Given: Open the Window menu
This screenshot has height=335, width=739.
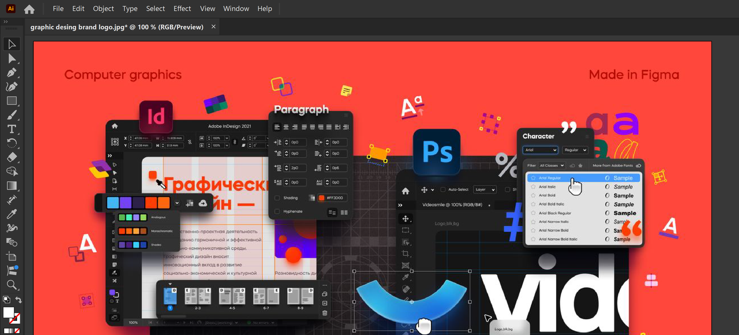Looking at the screenshot, I should [x=236, y=9].
